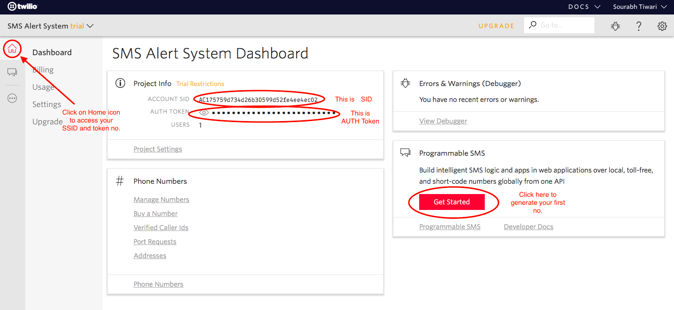Screen dimensions: 674x310
Task: Click the Account SID value text
Action: click(x=258, y=100)
